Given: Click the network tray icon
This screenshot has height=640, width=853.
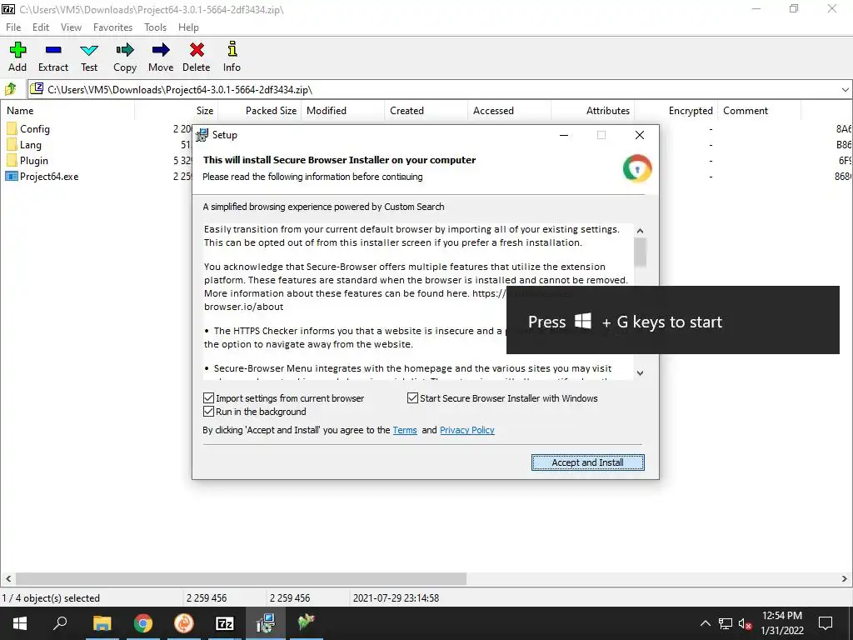Looking at the screenshot, I should click(726, 623).
